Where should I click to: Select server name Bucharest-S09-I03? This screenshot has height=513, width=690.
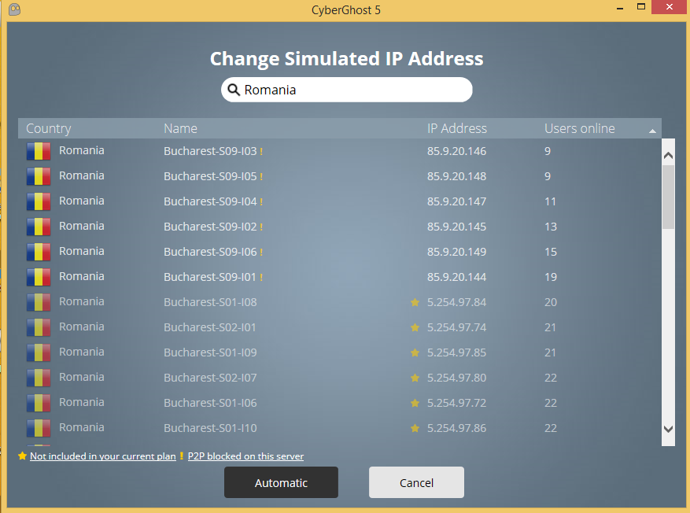click(210, 151)
